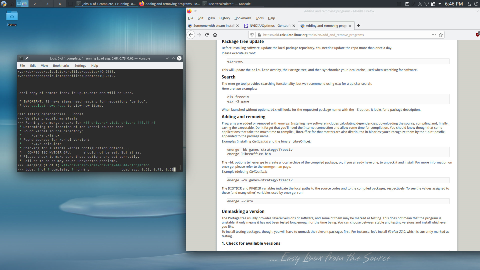480x270 pixels.
Task: Click the 'Unmasking a version' heading
Action: point(243,211)
